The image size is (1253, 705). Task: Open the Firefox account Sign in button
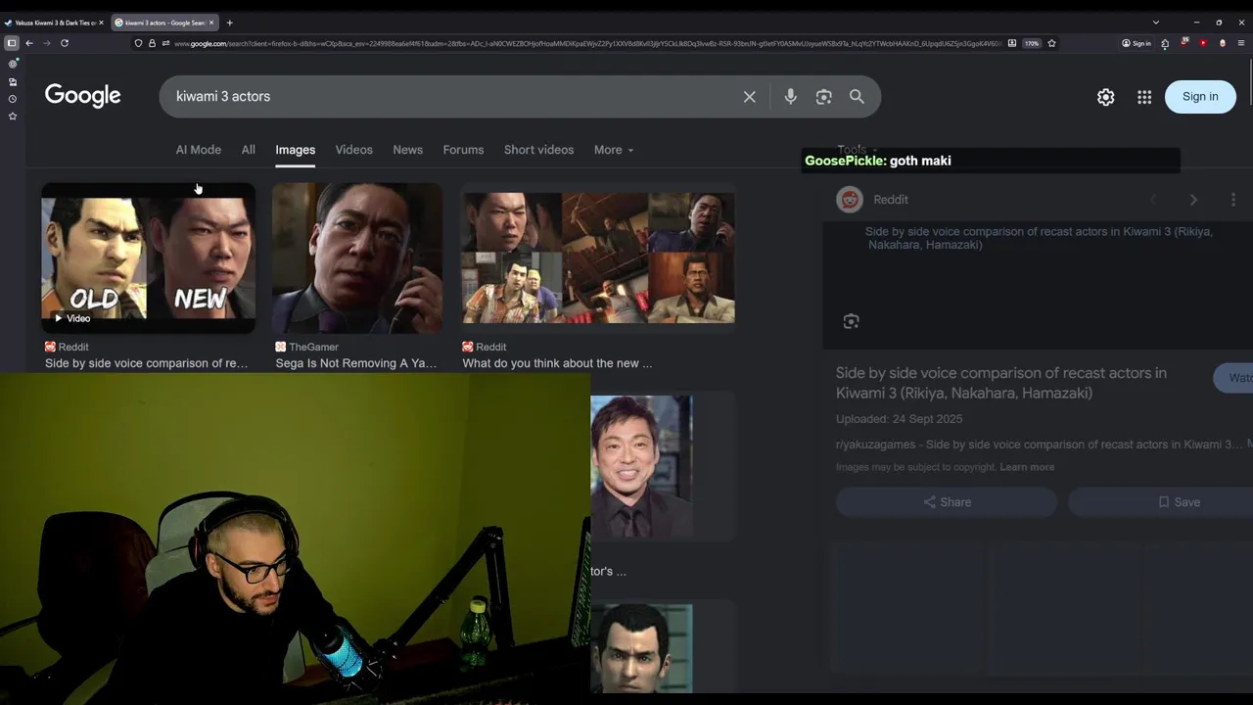coord(1137,43)
